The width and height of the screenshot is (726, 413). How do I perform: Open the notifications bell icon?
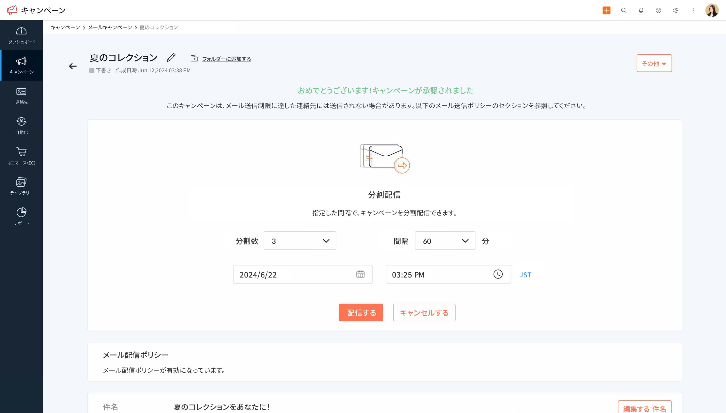click(641, 10)
